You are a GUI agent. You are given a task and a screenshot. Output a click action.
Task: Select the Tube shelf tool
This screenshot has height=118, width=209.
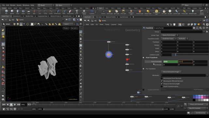click(x=18, y=12)
